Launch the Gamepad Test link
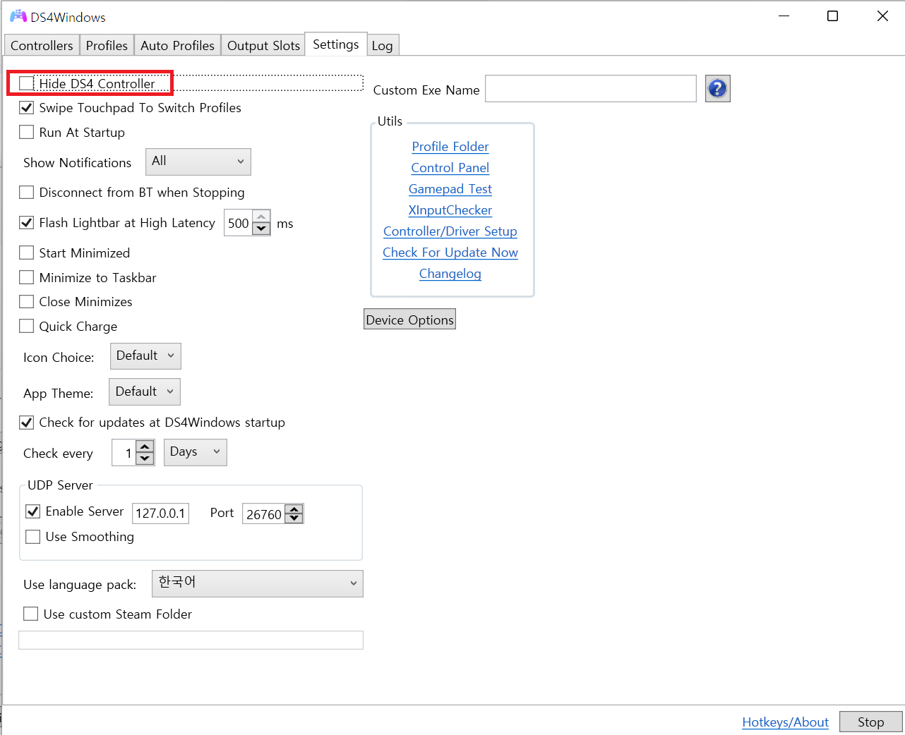 pos(450,189)
